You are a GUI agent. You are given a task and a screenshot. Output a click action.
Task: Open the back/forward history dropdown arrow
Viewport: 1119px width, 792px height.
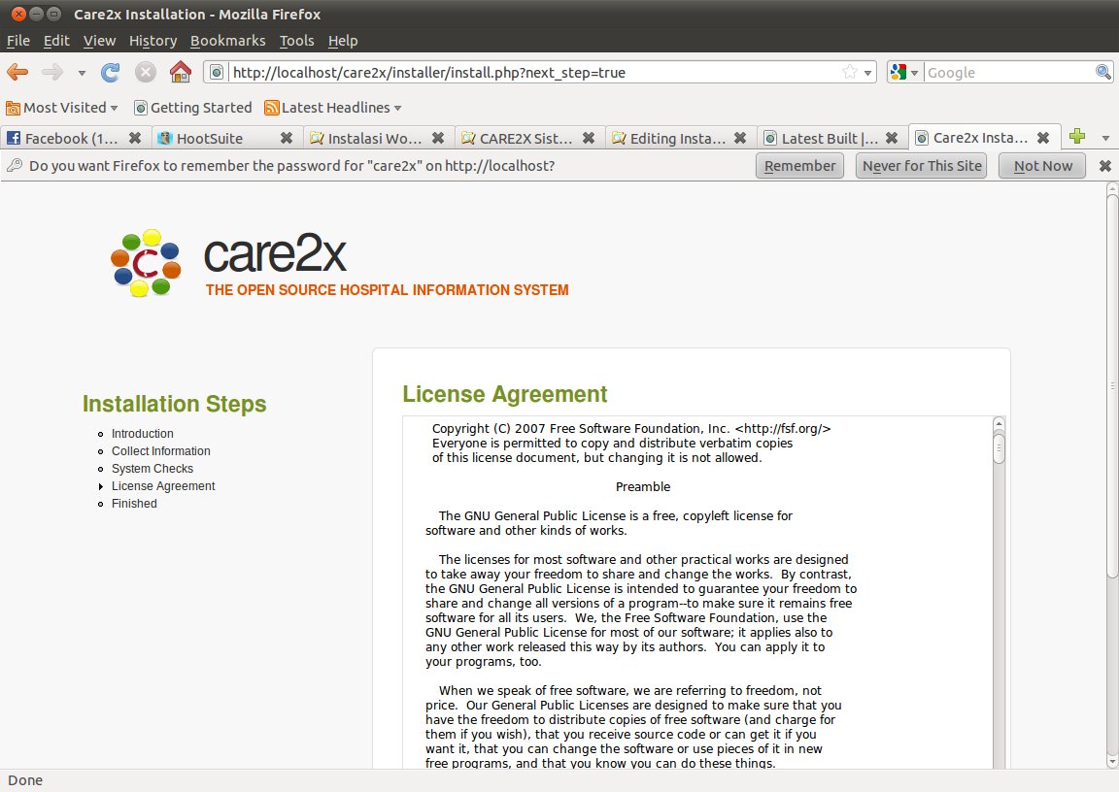82,73
